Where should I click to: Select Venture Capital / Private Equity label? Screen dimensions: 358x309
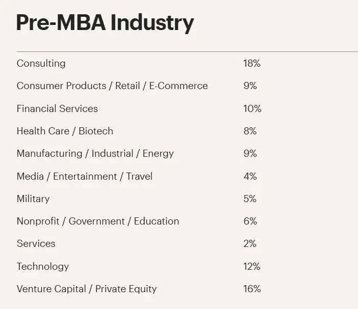click(x=87, y=289)
